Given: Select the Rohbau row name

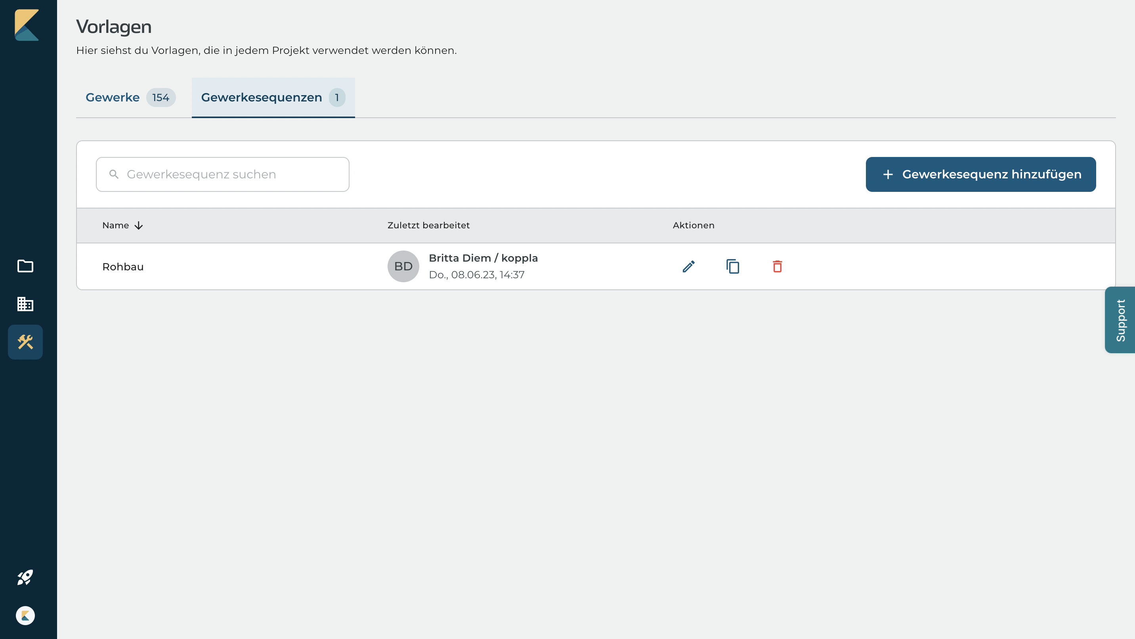Looking at the screenshot, I should click(x=123, y=267).
